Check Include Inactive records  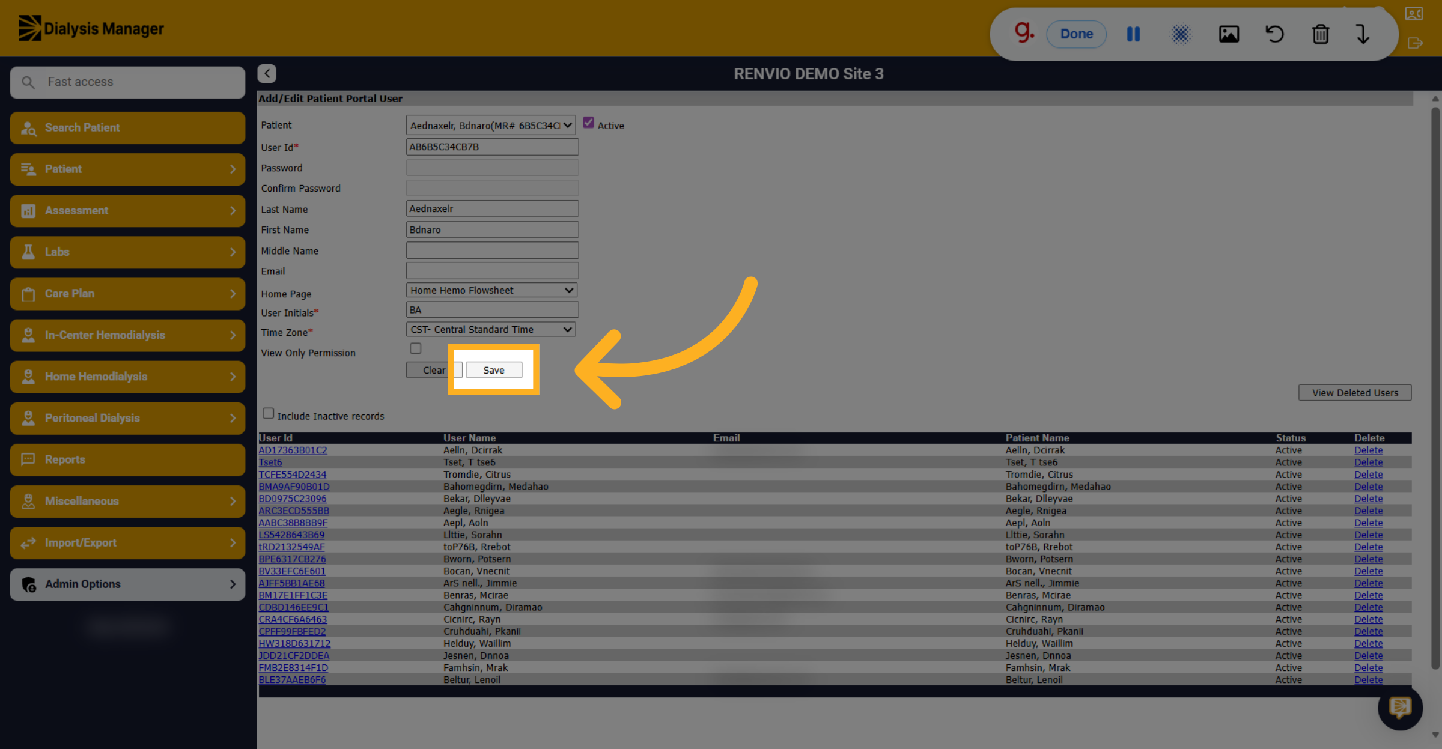coord(268,413)
